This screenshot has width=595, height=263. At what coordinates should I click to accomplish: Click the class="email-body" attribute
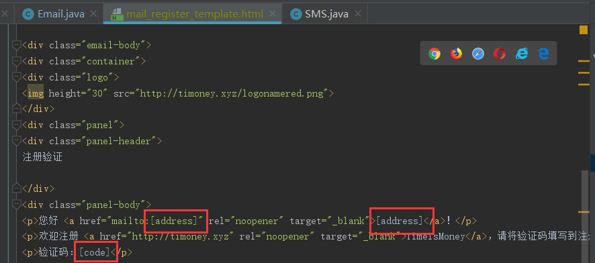click(97, 45)
